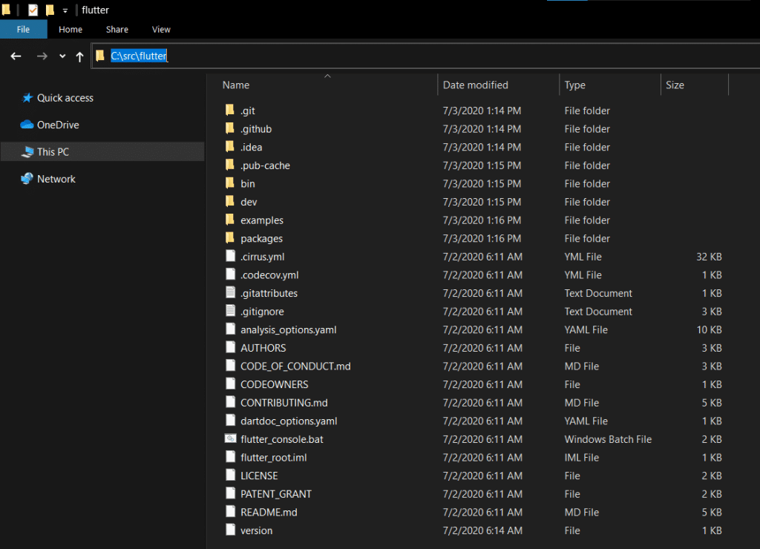The height and width of the screenshot is (549, 760).
Task: Click the .github folder icon
Action: coord(230,128)
